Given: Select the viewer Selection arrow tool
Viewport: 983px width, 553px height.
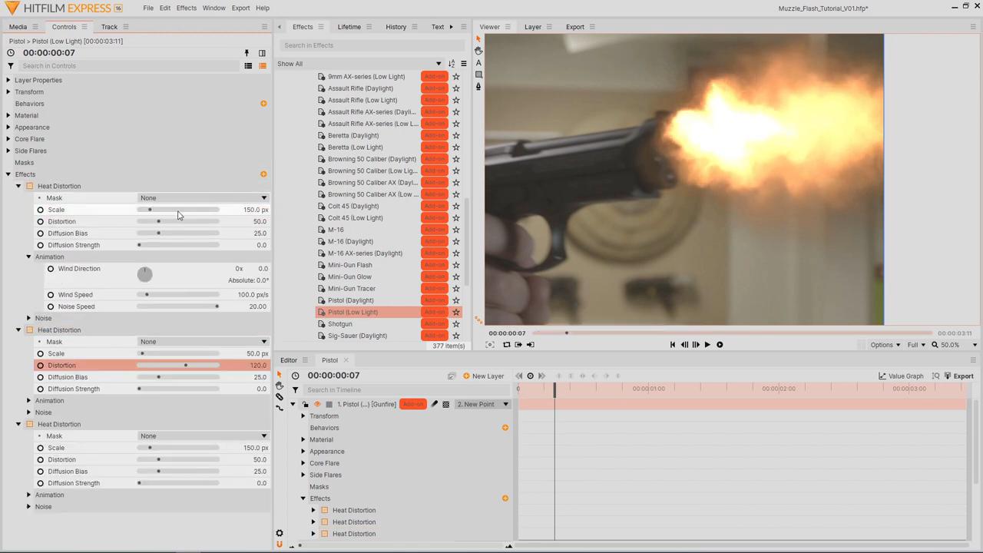Looking at the screenshot, I should [479, 38].
